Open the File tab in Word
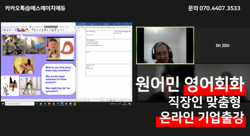The image size is (250, 136). point(78,27)
